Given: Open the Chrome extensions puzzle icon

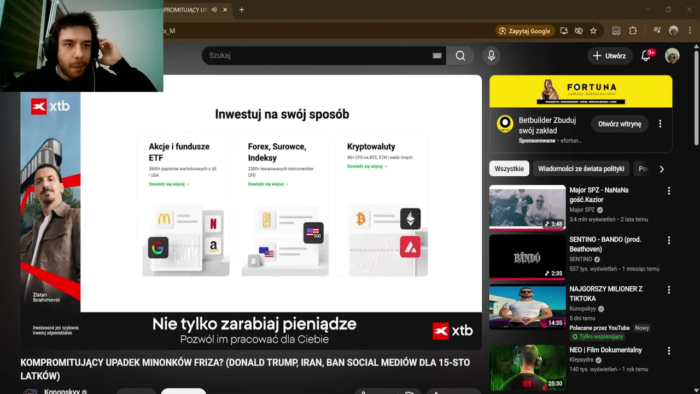Looking at the screenshot, I should tap(633, 31).
